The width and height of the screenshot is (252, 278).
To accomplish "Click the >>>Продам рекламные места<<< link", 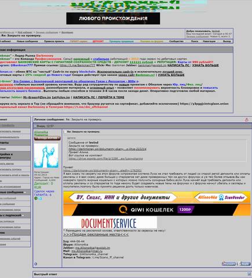I will (96, 235).
